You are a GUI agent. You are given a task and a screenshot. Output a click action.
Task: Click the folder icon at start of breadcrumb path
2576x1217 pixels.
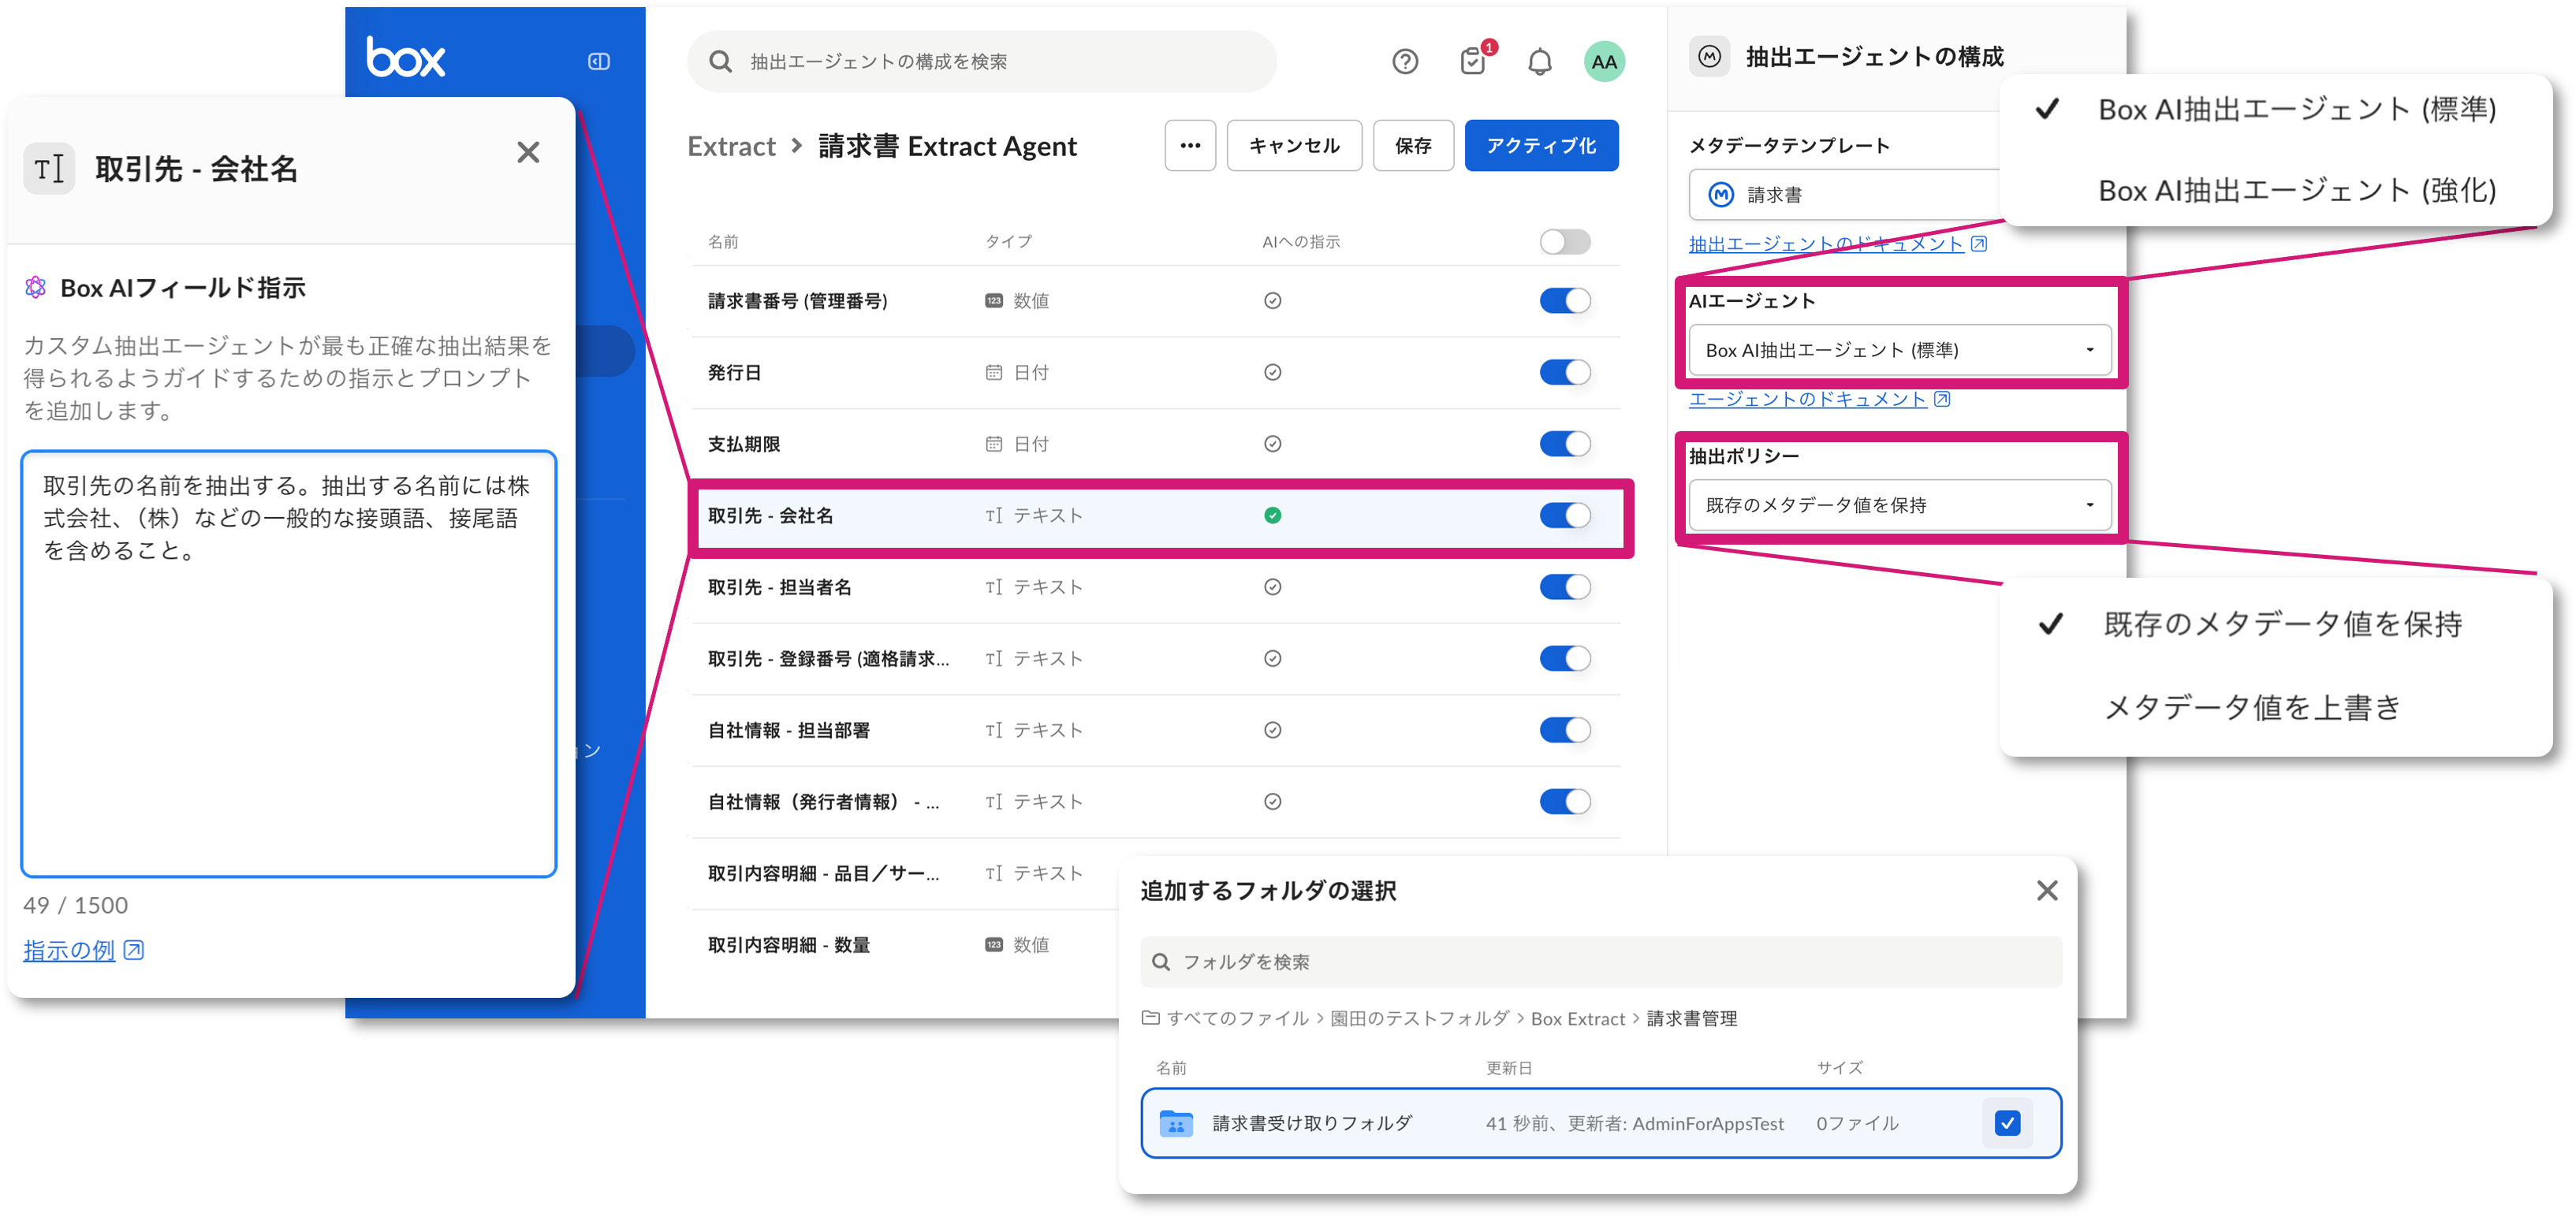tap(1151, 1018)
